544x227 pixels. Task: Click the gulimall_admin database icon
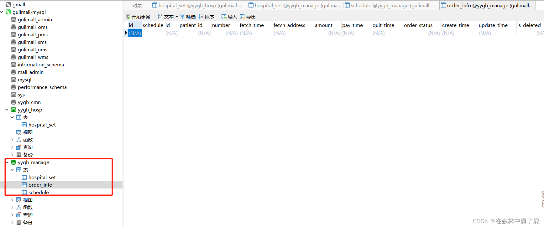[x=13, y=19]
